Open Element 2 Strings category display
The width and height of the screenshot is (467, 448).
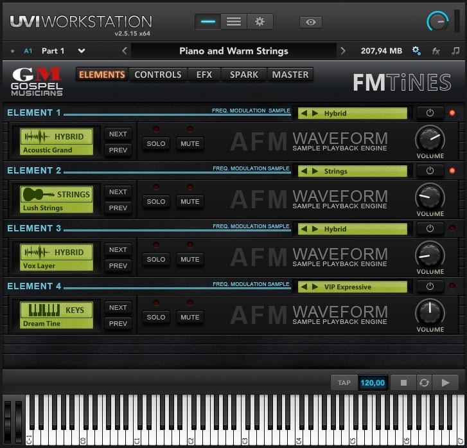pos(353,171)
